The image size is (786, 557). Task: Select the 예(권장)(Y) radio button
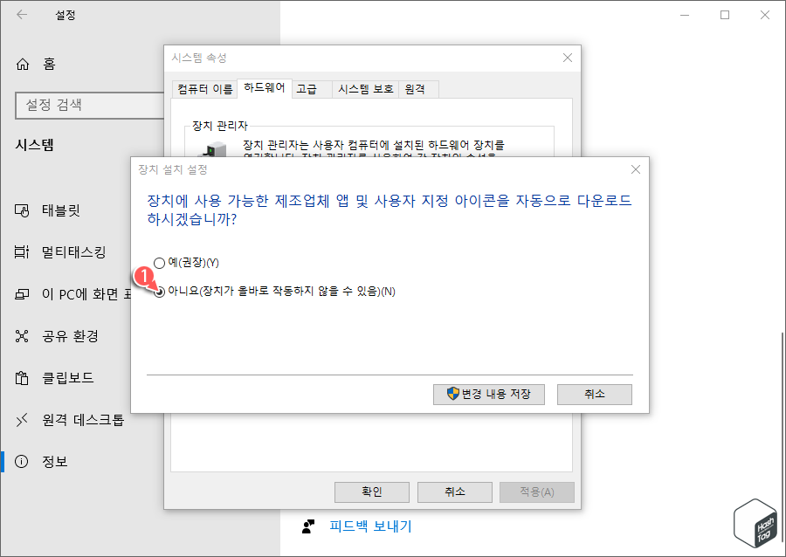tap(159, 263)
